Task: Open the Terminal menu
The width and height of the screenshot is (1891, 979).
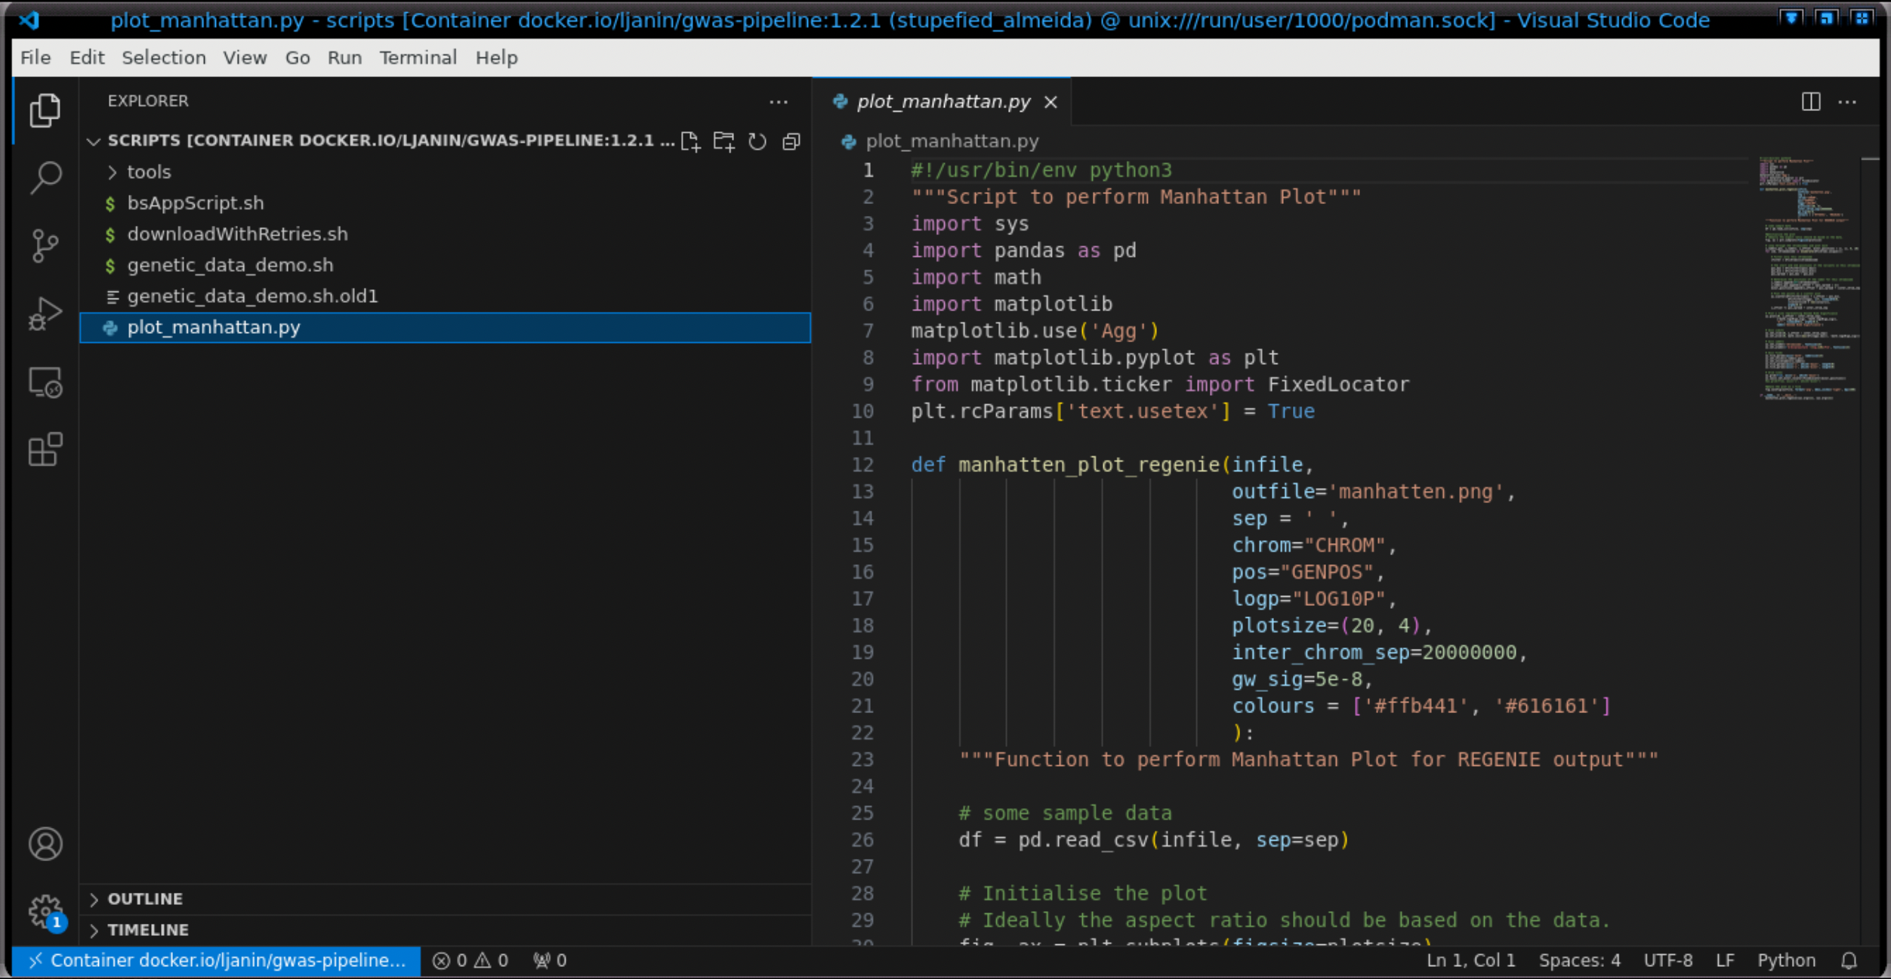Action: click(418, 57)
